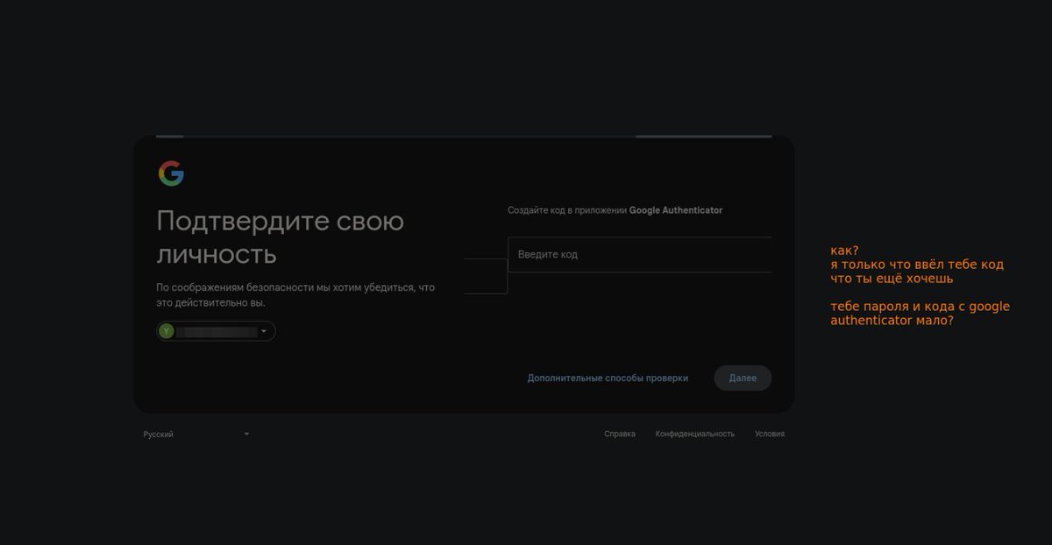Open 'Дополнительные способы проверки' link
1052x545 pixels.
pos(608,379)
